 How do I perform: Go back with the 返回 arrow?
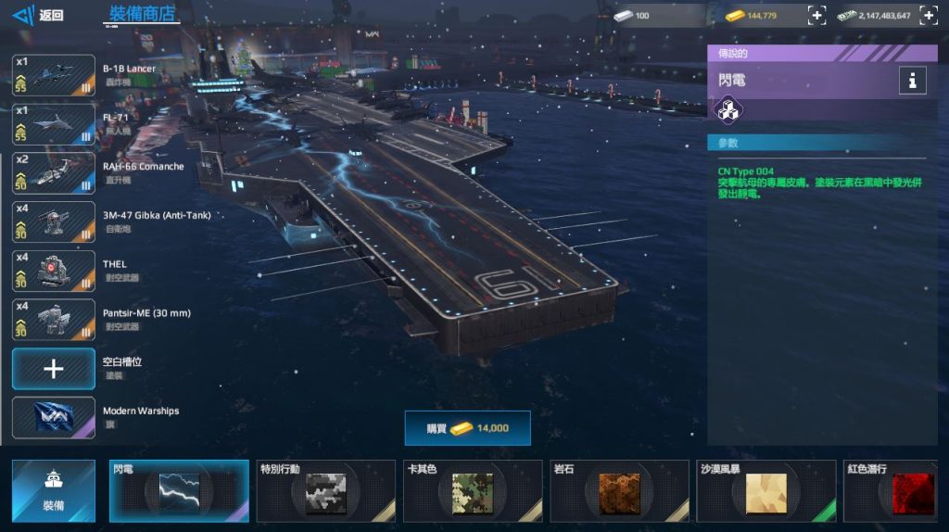pyautogui.click(x=37, y=15)
